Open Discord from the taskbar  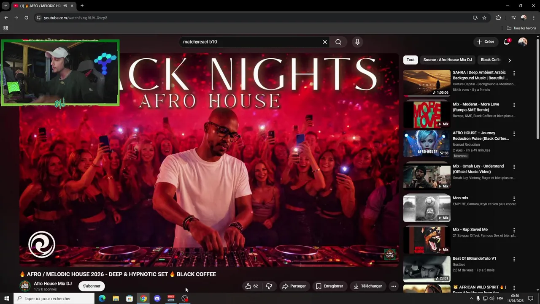point(157,299)
